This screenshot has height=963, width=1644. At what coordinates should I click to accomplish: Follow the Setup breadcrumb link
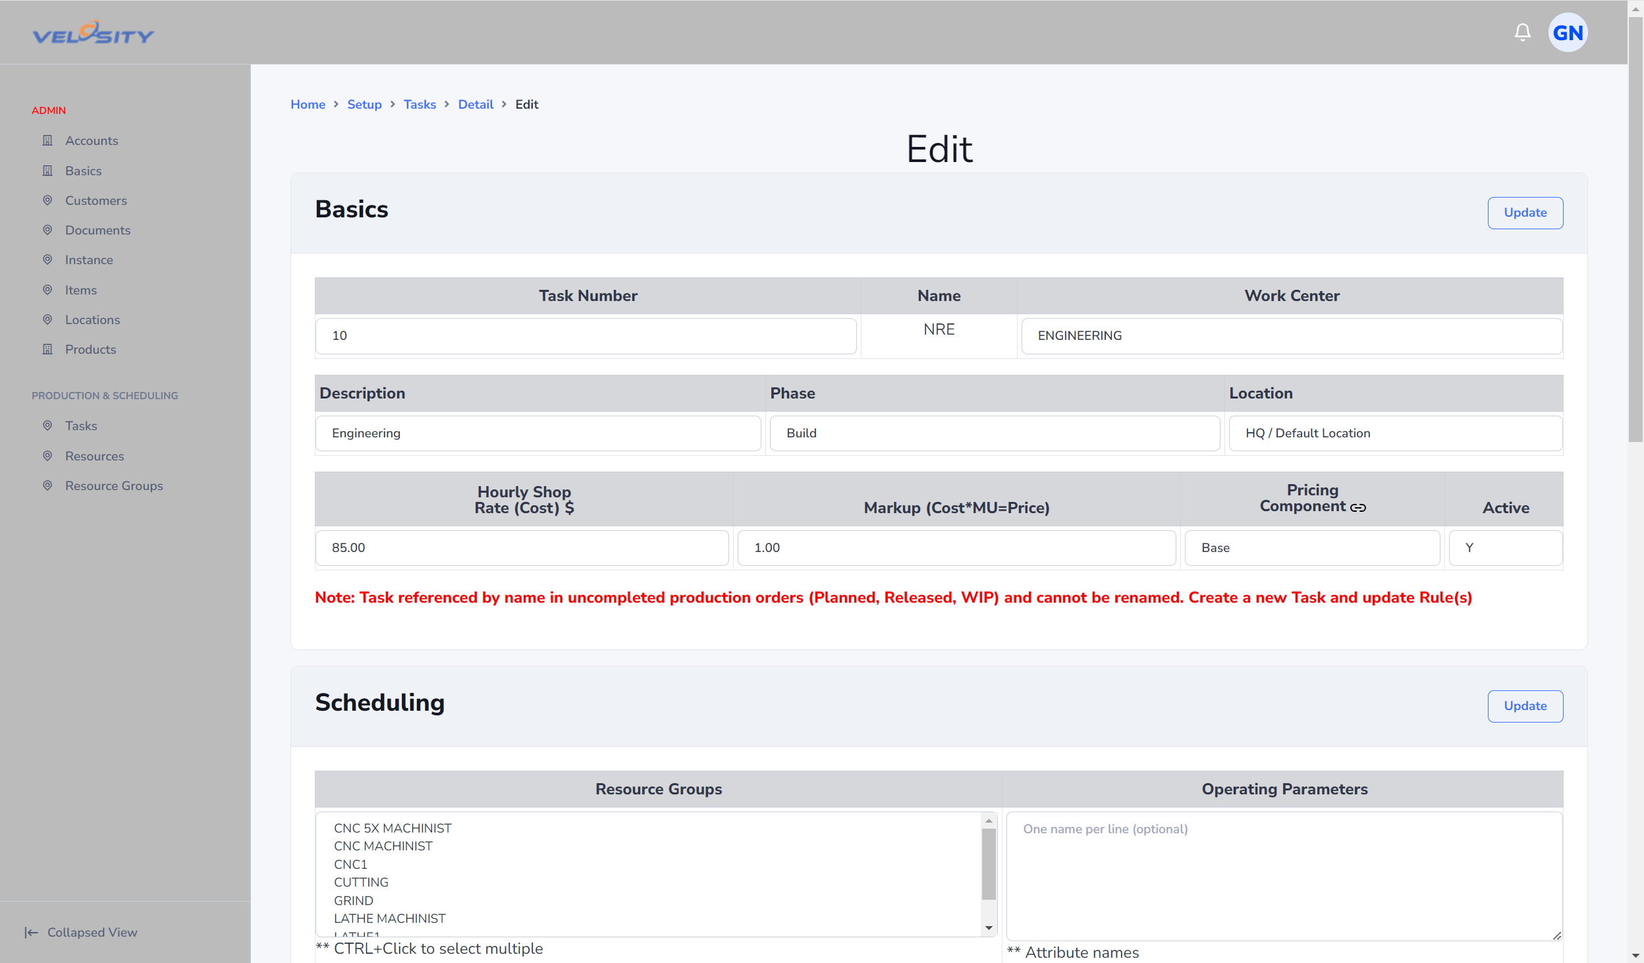[x=364, y=104]
